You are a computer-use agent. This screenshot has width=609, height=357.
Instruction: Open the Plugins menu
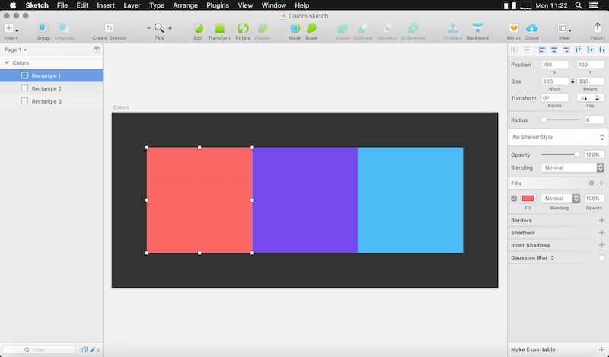point(218,5)
